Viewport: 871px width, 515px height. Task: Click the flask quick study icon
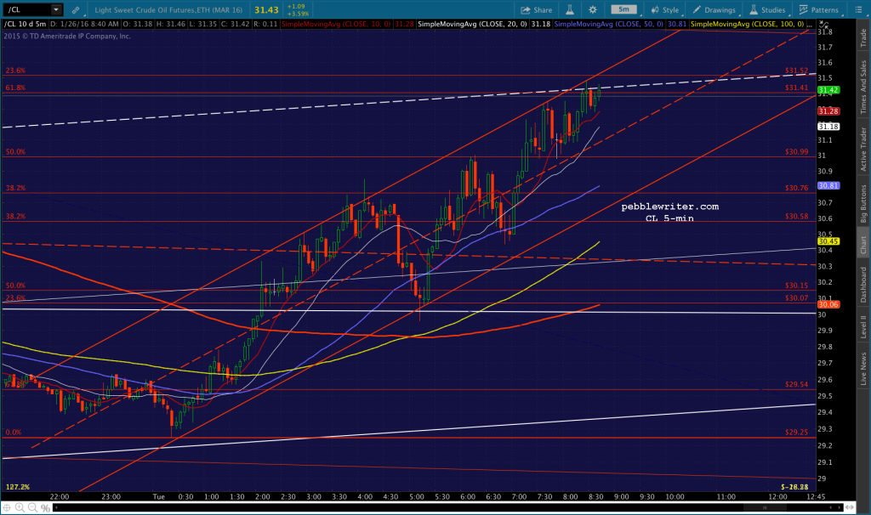[570, 10]
